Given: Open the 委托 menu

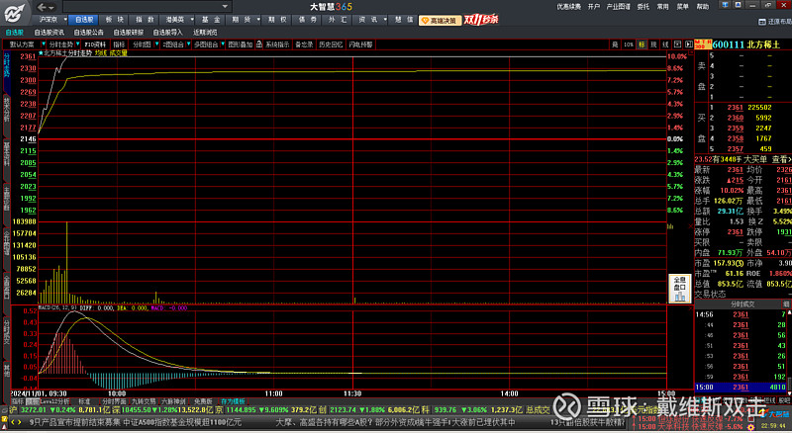Looking at the screenshot, I should click(x=643, y=7).
